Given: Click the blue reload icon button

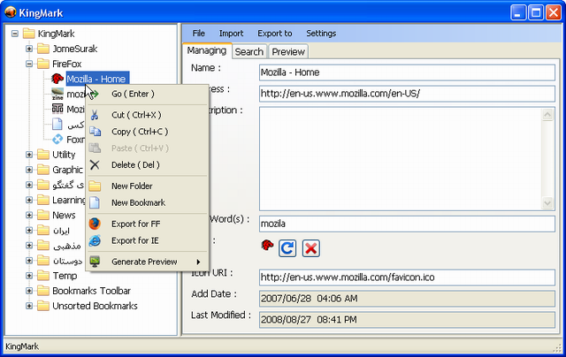Looking at the screenshot, I should tap(287, 248).
